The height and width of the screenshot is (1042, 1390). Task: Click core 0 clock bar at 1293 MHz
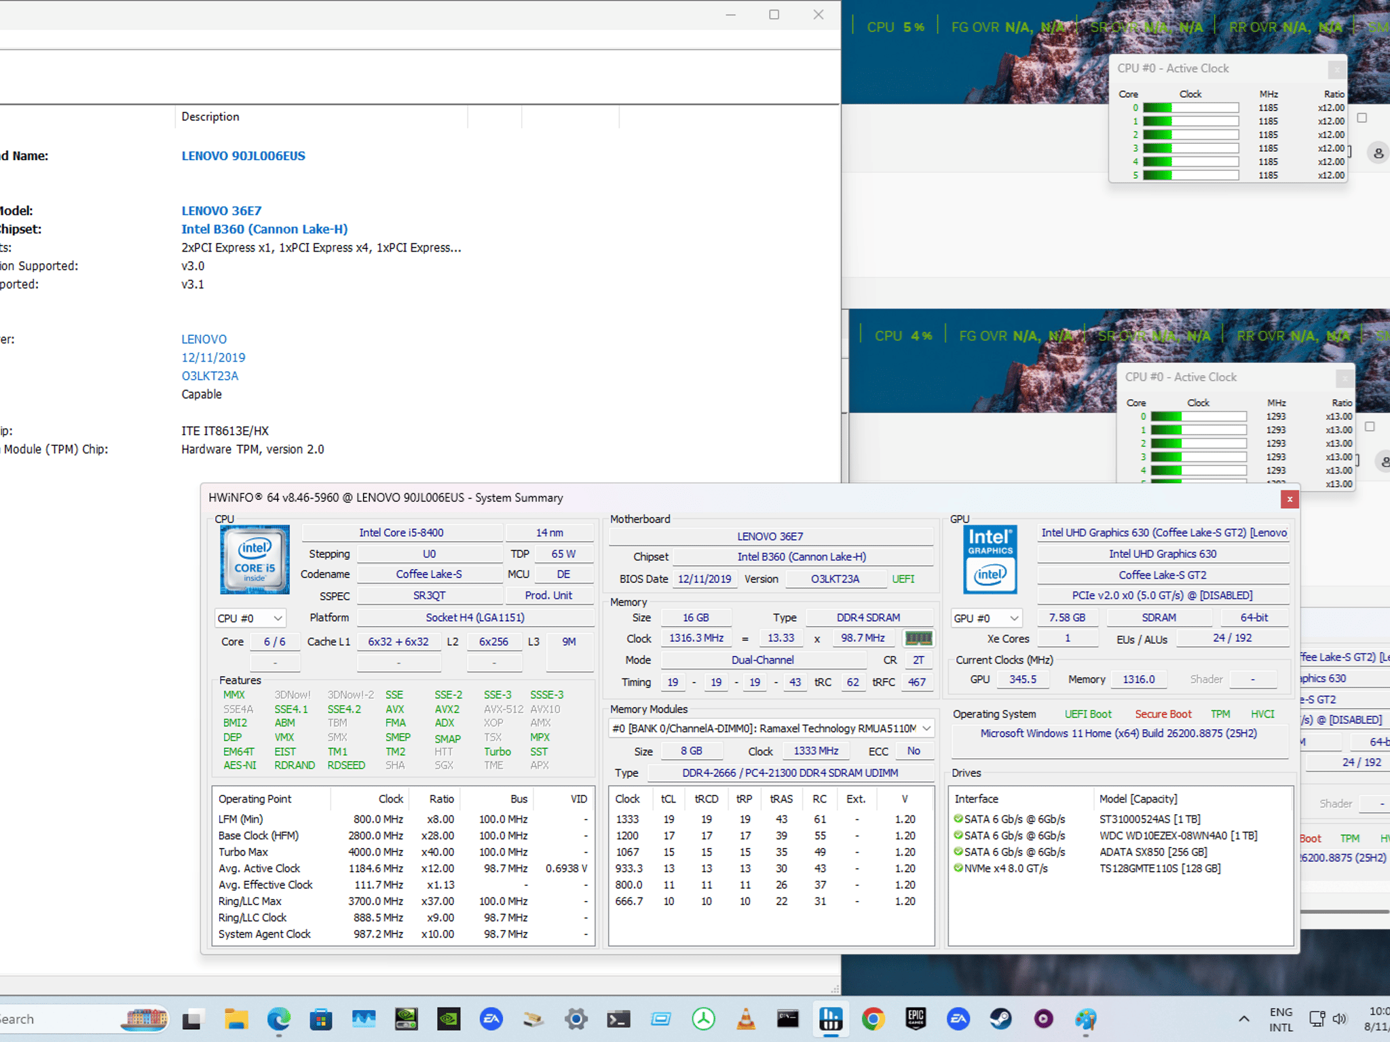click(1199, 417)
